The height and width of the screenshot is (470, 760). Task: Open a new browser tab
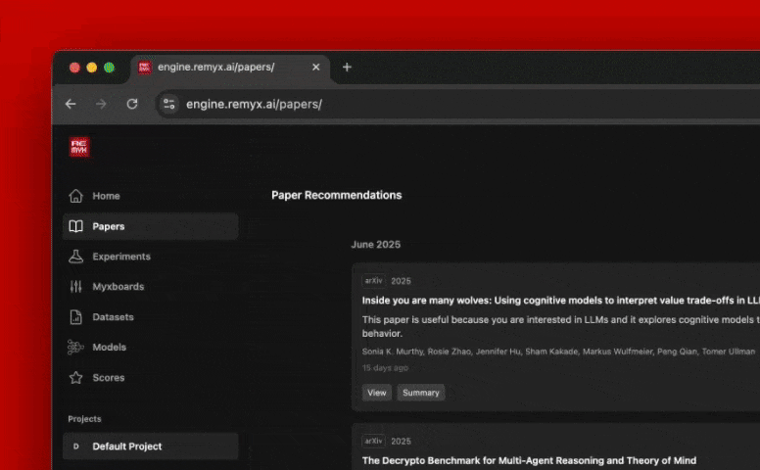pos(347,67)
